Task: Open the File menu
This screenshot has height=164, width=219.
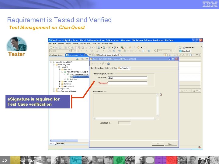Action: 50,43
